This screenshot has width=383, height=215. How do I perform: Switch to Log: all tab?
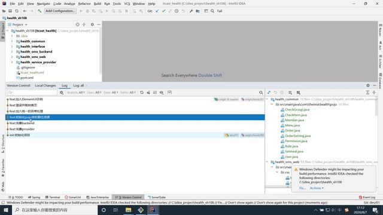[78, 85]
